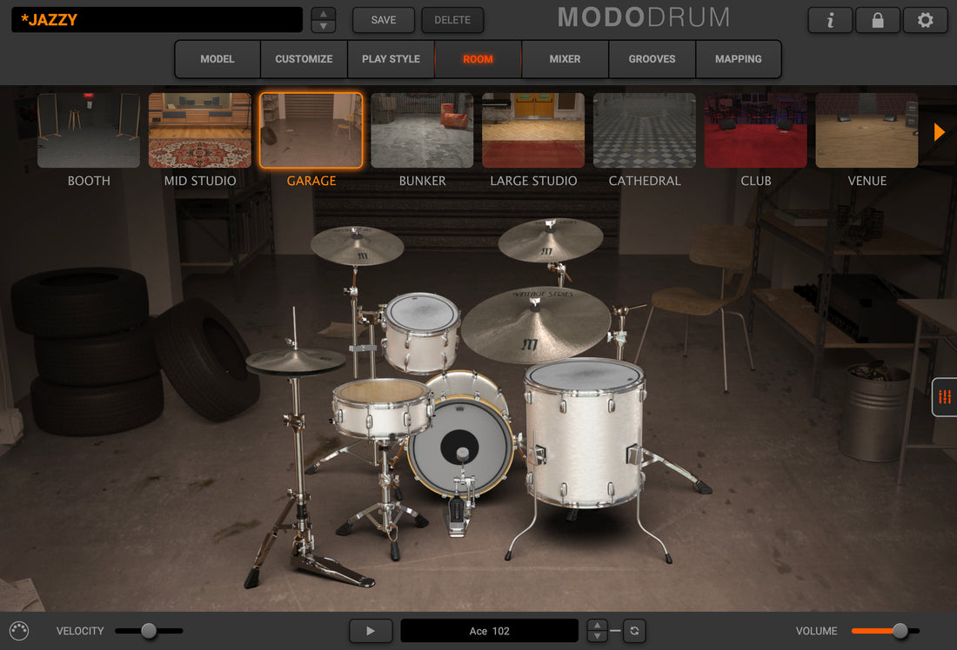
Task: Open the MIXER tab
Action: (565, 59)
